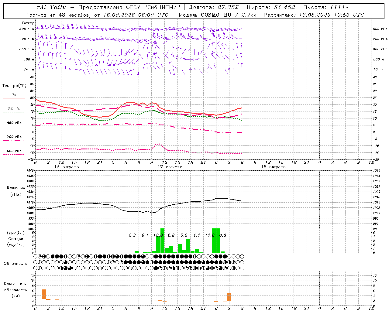
Task: Click the 17 августа date label
Action: (170, 167)
